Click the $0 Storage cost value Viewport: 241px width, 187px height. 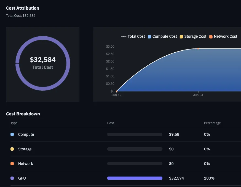[x=171, y=149]
